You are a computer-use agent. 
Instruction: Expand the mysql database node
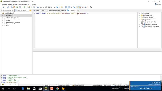pyautogui.click(x=2, y=20)
